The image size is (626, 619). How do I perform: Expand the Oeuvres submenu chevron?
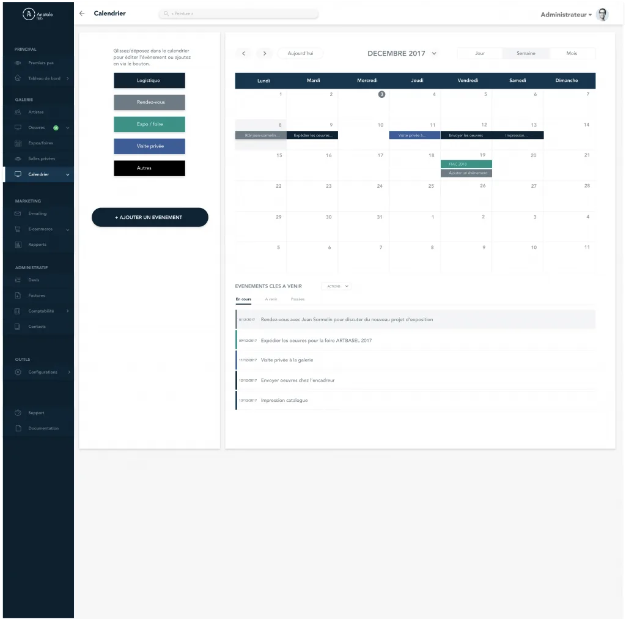pos(67,128)
